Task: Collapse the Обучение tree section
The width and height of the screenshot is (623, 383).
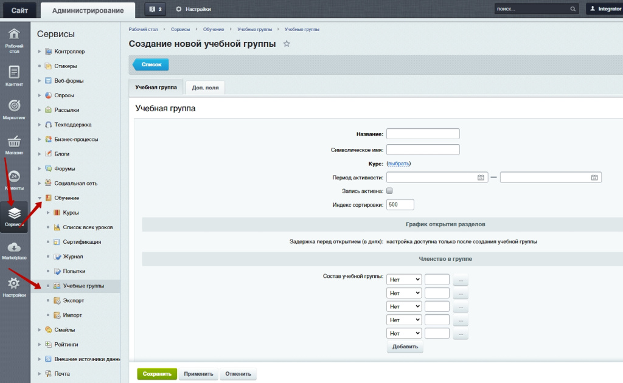Action: 40,198
